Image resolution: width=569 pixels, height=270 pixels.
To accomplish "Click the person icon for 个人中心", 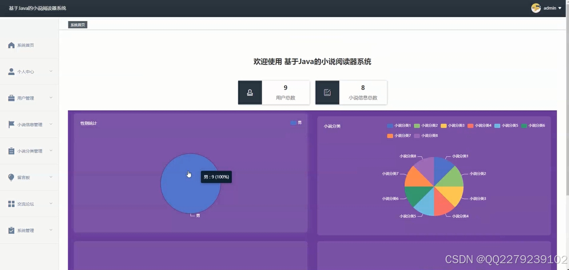I will click(x=10, y=71).
